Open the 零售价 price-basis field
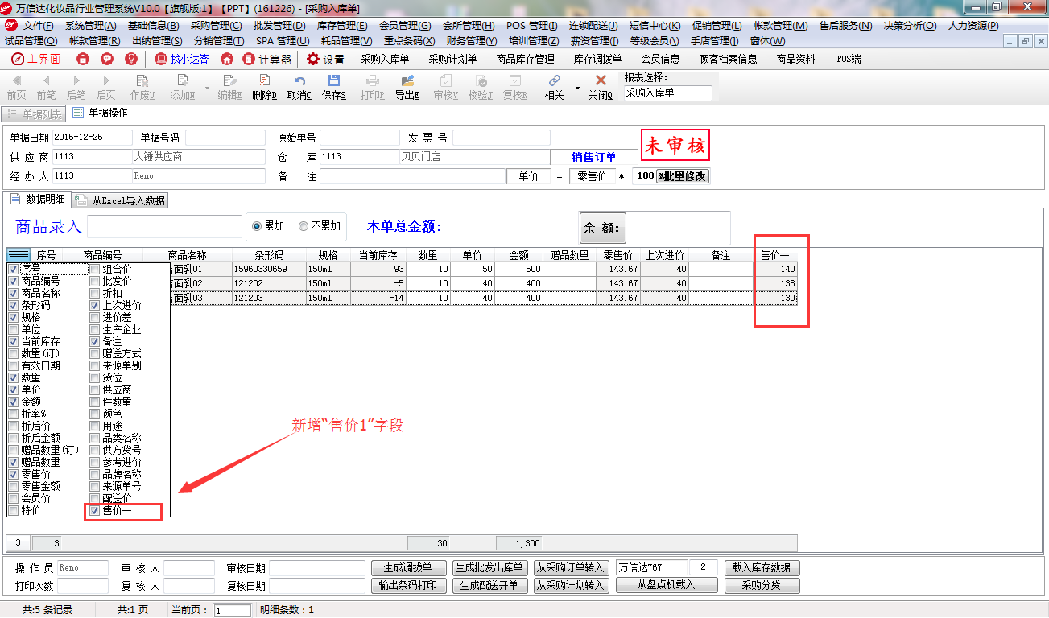The width and height of the screenshot is (1049, 618). pyautogui.click(x=592, y=176)
